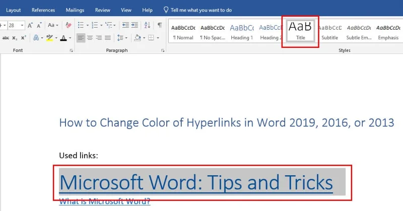Viewport: 403px width, 211px height.
Task: Open the Paragraph dialog launcher
Action: pyautogui.click(x=163, y=51)
